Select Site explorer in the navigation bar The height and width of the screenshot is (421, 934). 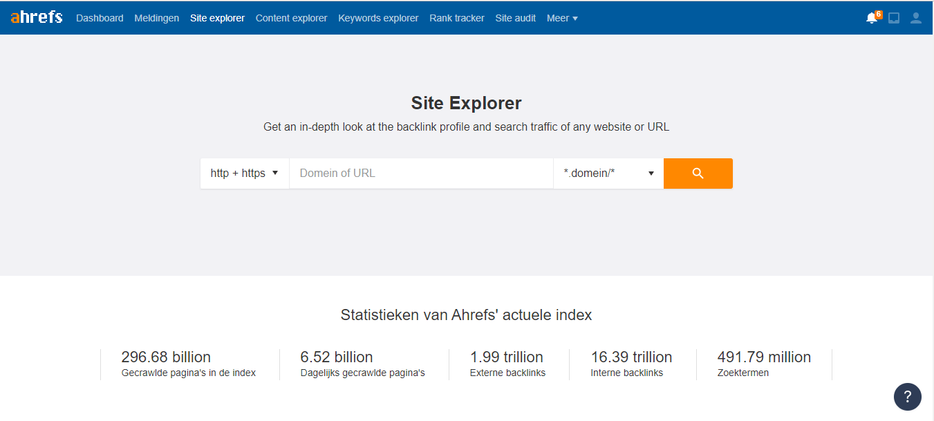click(217, 18)
